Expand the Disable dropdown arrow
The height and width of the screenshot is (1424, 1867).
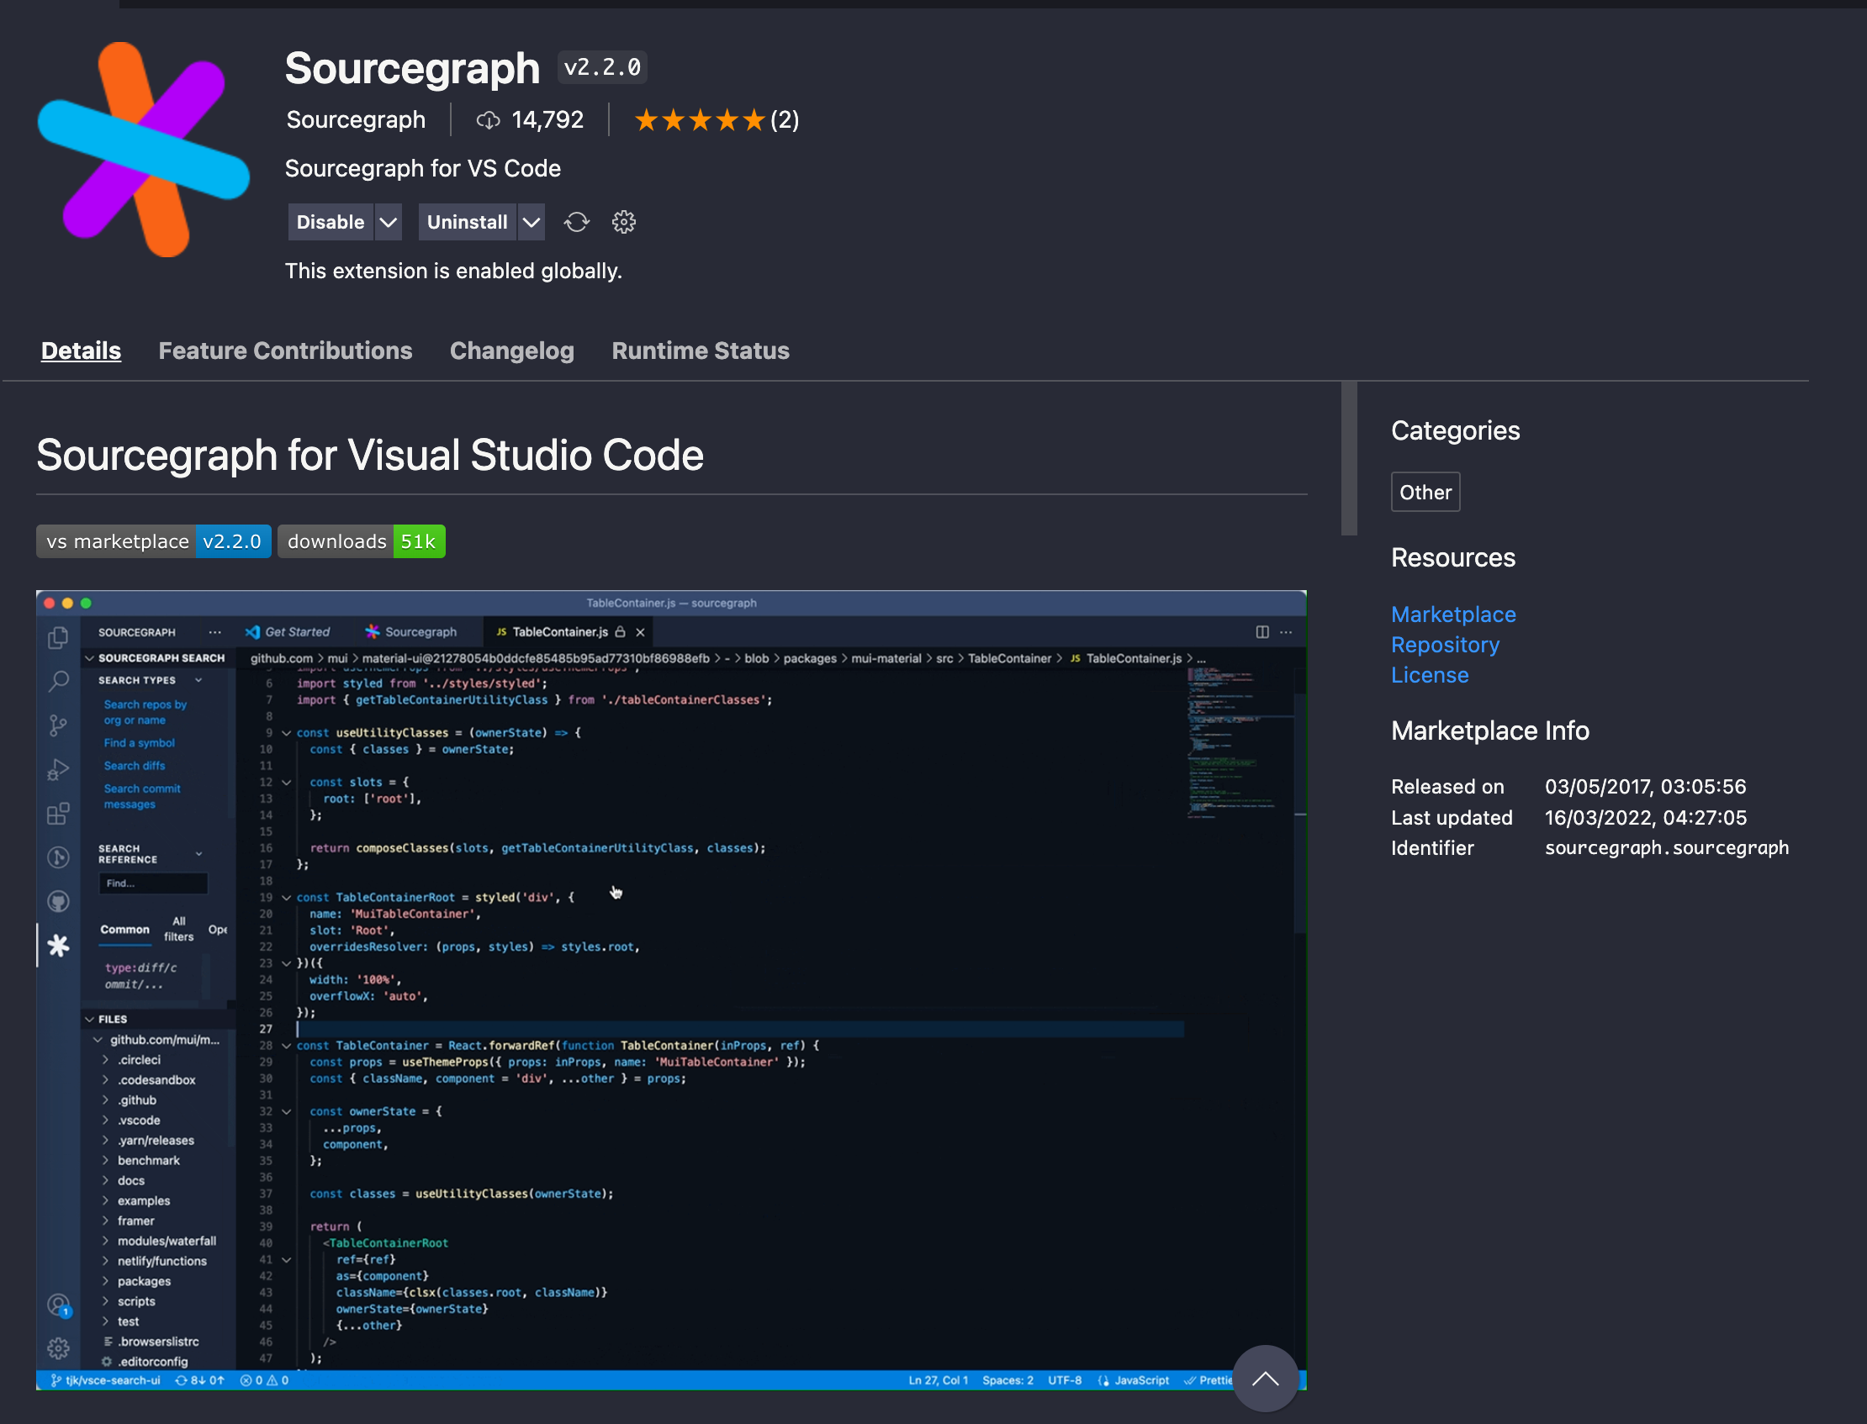click(x=389, y=222)
